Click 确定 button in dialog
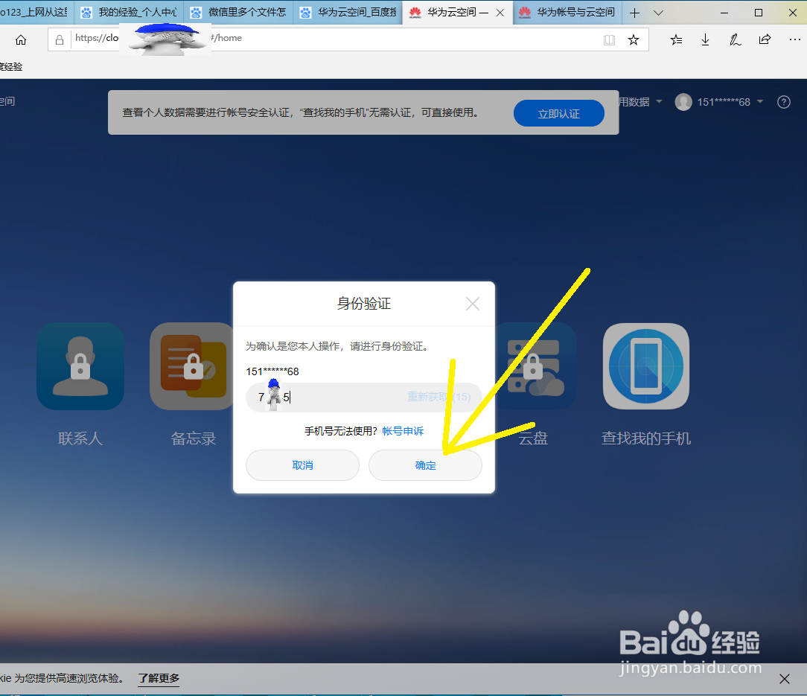 426,465
